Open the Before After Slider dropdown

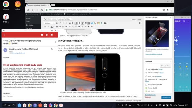65,19
